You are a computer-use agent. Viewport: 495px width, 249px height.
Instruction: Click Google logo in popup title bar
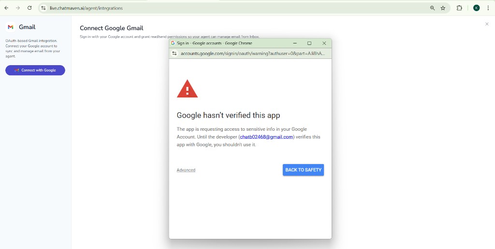(x=173, y=43)
